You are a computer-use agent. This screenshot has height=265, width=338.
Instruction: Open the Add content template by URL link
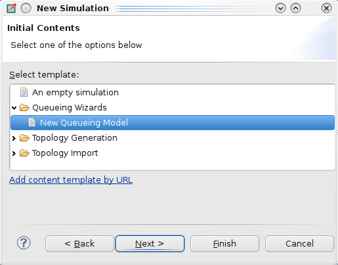click(x=71, y=180)
